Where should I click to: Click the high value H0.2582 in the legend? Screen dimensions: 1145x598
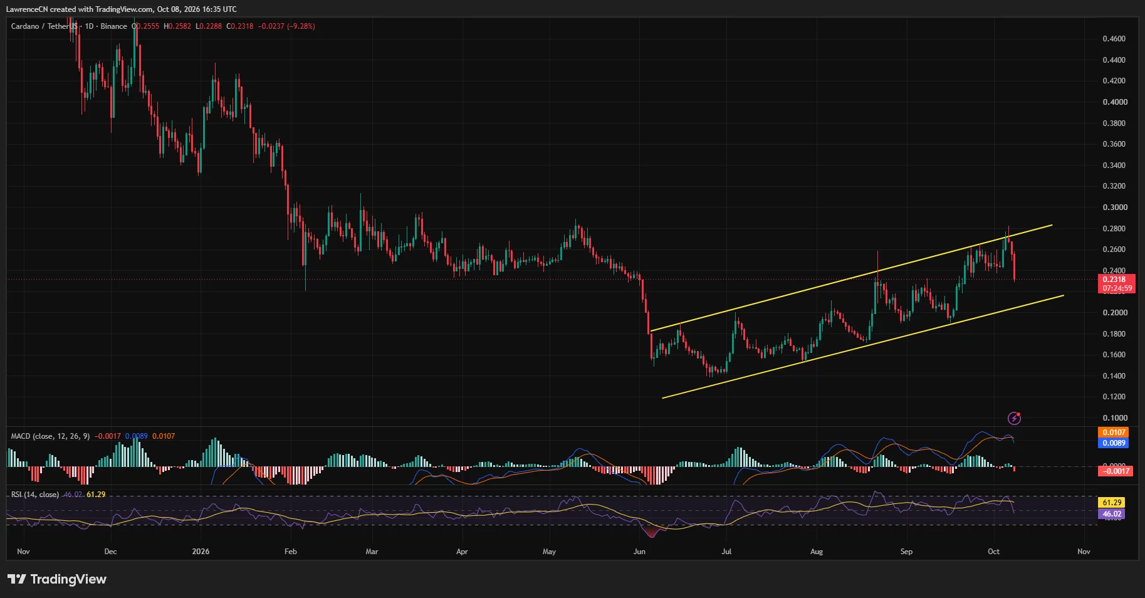(x=177, y=26)
